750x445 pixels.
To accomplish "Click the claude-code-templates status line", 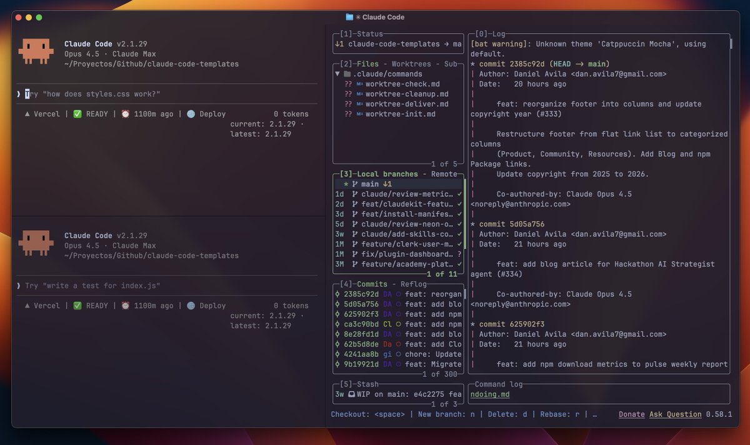I will (398, 44).
